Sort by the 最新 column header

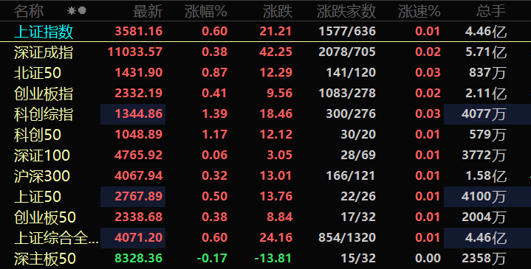click(x=148, y=11)
